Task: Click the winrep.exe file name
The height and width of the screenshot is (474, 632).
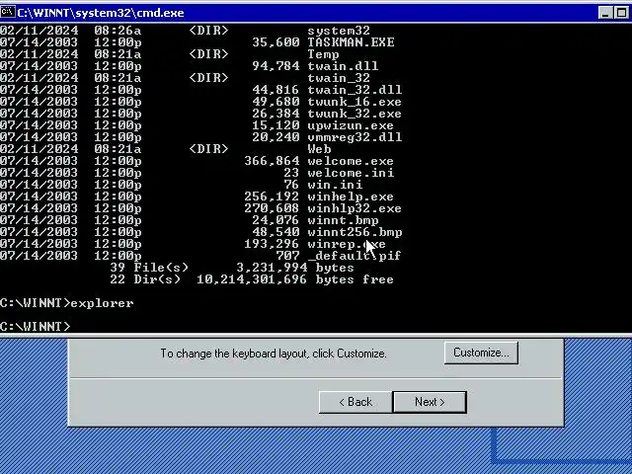Action: [x=347, y=244]
